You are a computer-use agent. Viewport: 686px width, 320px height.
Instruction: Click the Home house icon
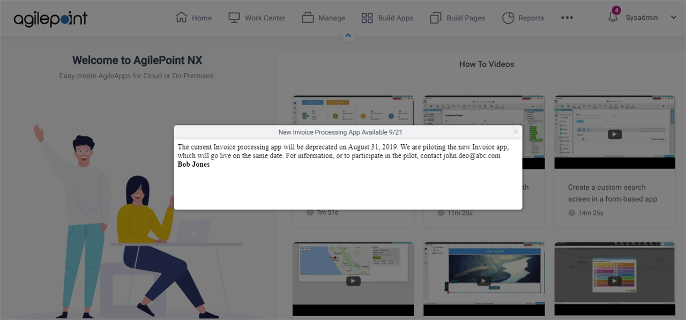point(182,18)
